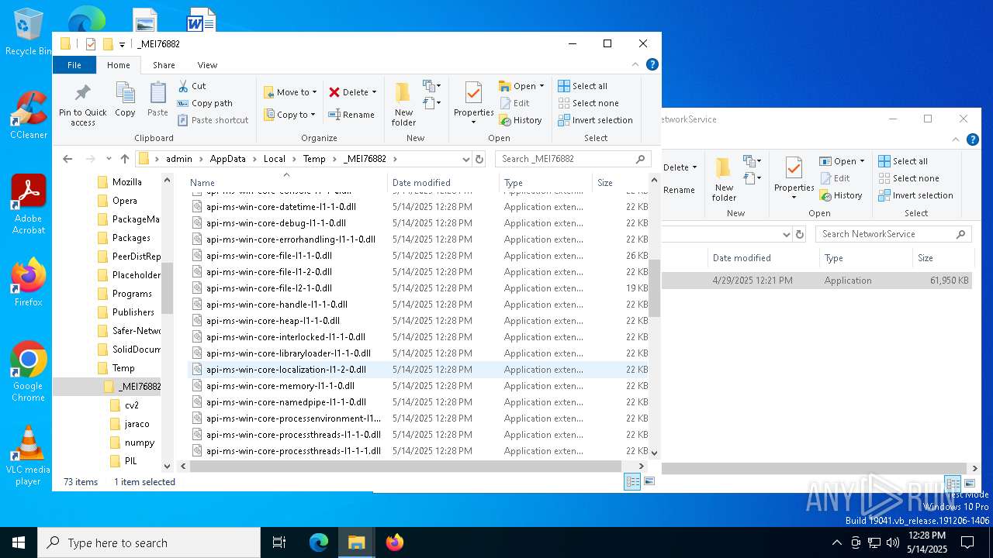993x558 pixels.
Task: Open recent locations dropdown arrow
Action: [x=108, y=159]
